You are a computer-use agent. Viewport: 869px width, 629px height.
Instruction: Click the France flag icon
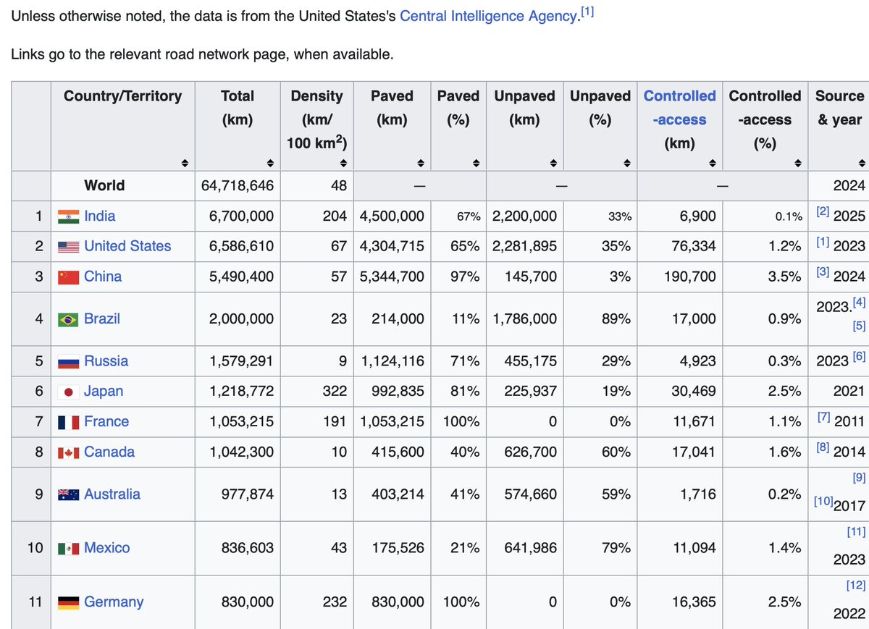pyautogui.click(x=68, y=422)
